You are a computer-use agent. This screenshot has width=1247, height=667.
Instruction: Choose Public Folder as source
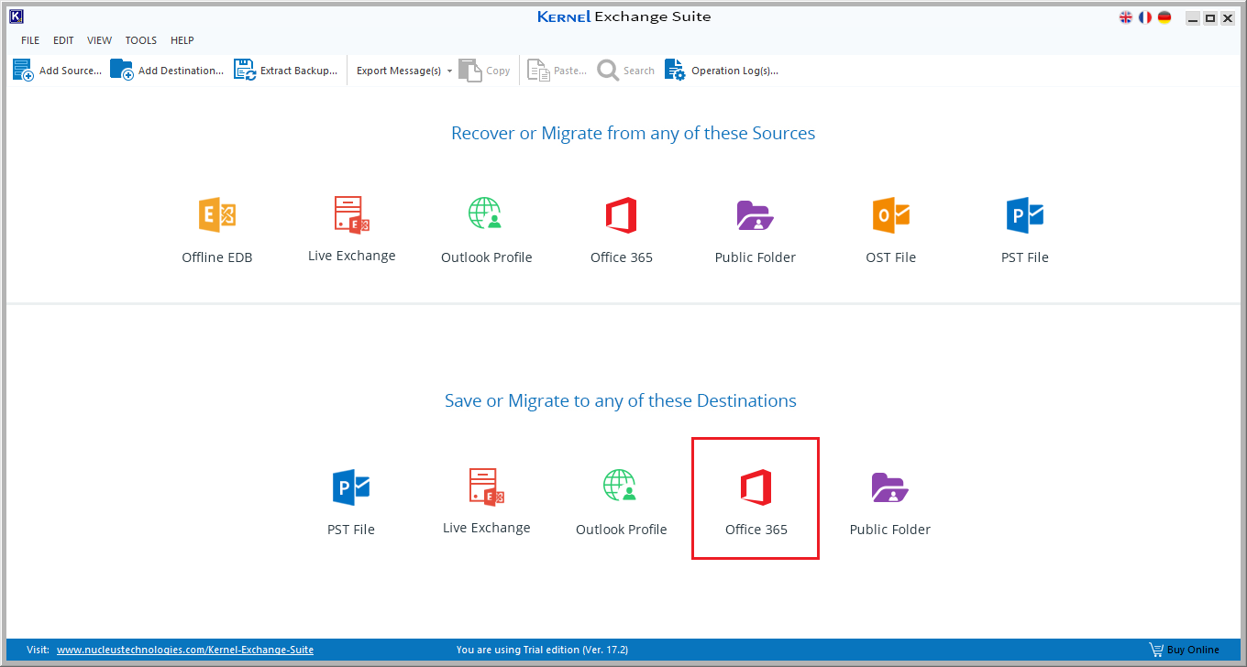click(x=756, y=231)
